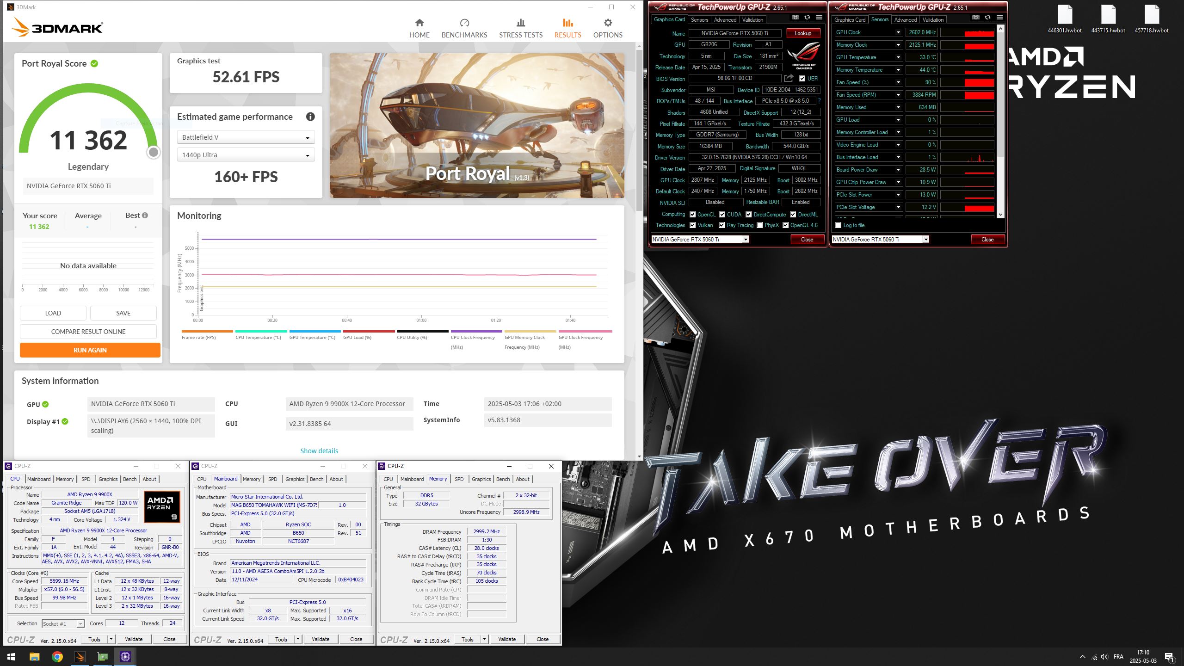The width and height of the screenshot is (1184, 666).
Task: Click the Lookup button in GPU-Z
Action: pos(803,33)
